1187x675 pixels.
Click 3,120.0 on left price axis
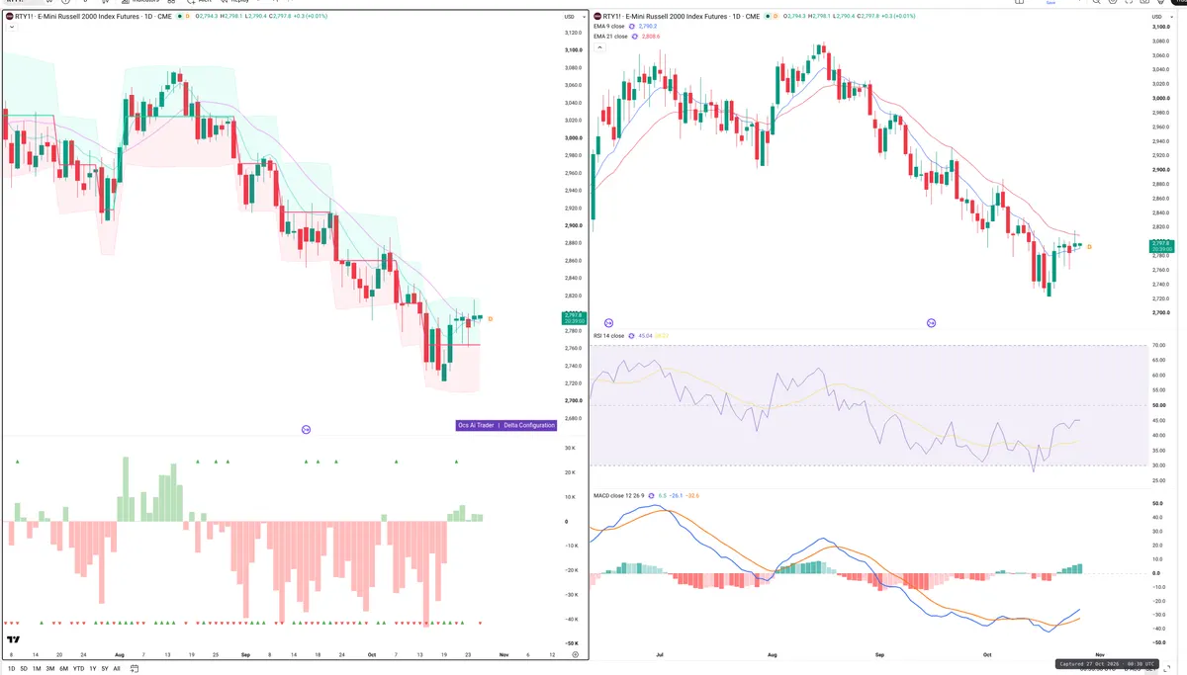click(573, 33)
